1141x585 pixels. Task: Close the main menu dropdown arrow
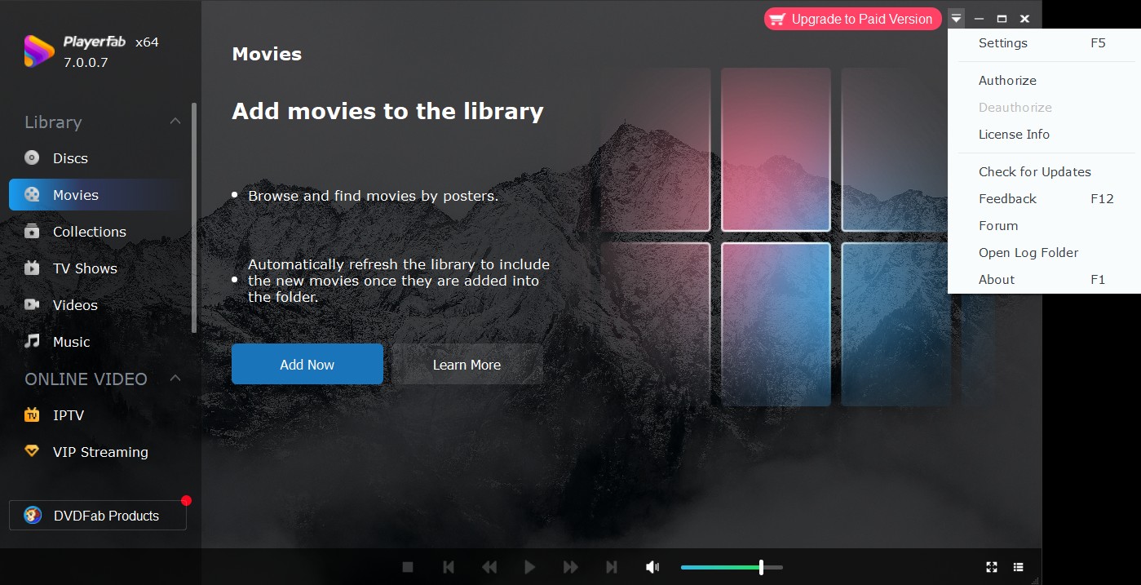tap(956, 19)
